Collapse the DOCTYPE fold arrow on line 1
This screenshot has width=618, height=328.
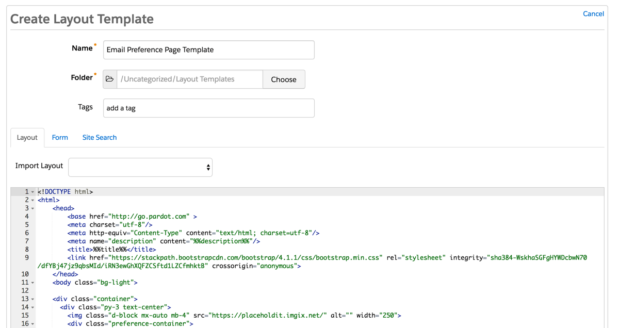(x=32, y=192)
